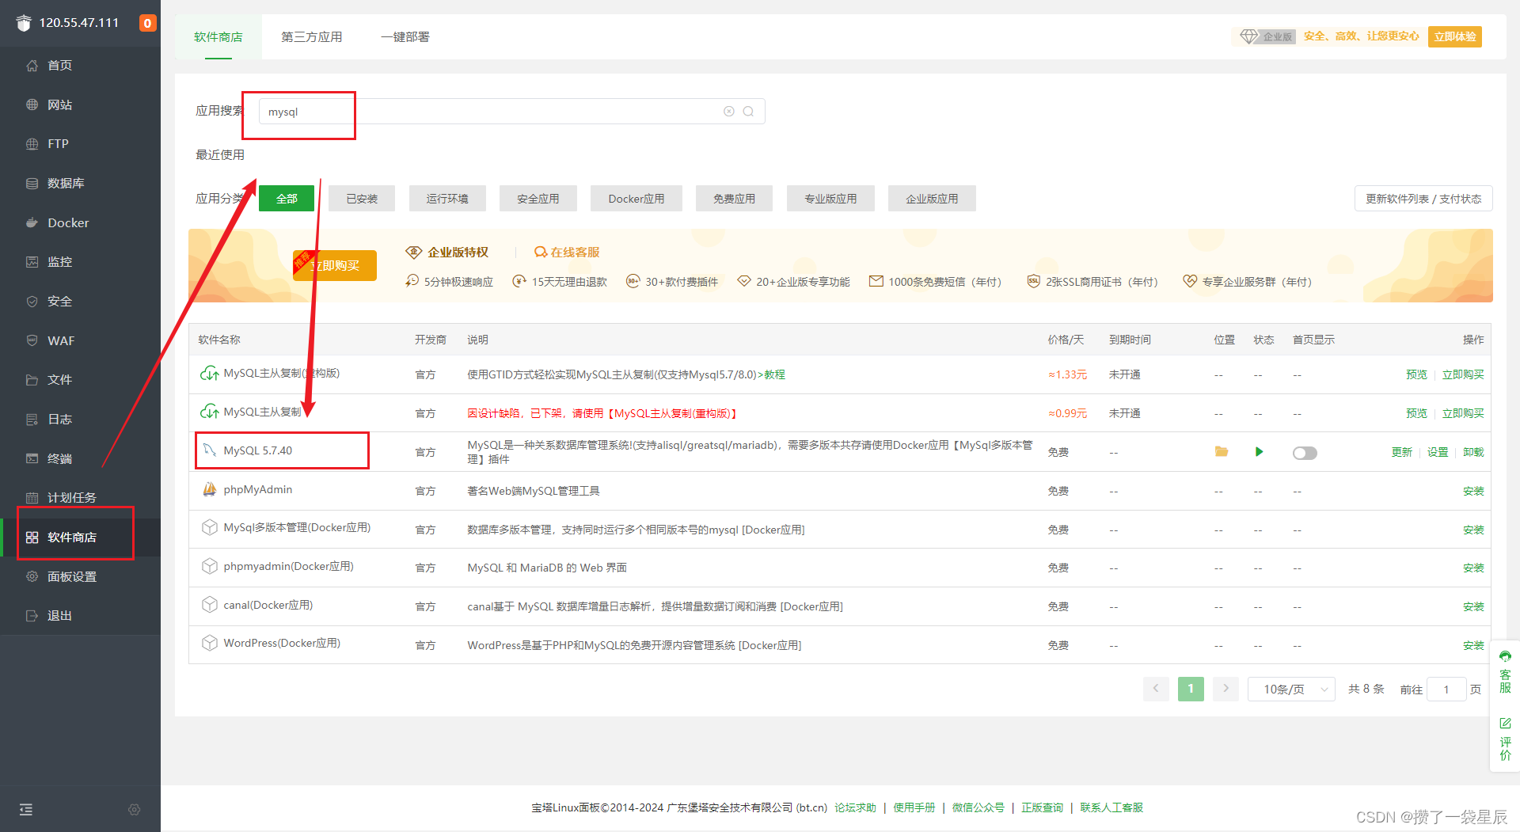Click the search magnifier icon

pyautogui.click(x=748, y=112)
